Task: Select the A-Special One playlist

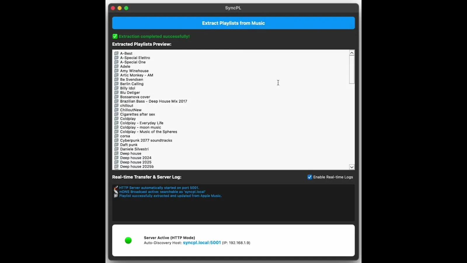Action: (x=133, y=62)
